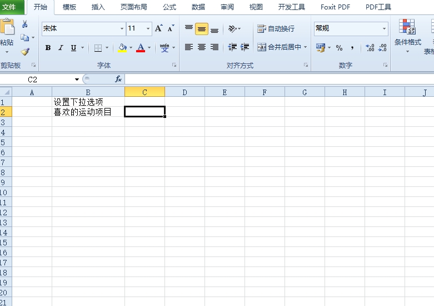
Task: Toggle italic formatting
Action: tap(61, 48)
